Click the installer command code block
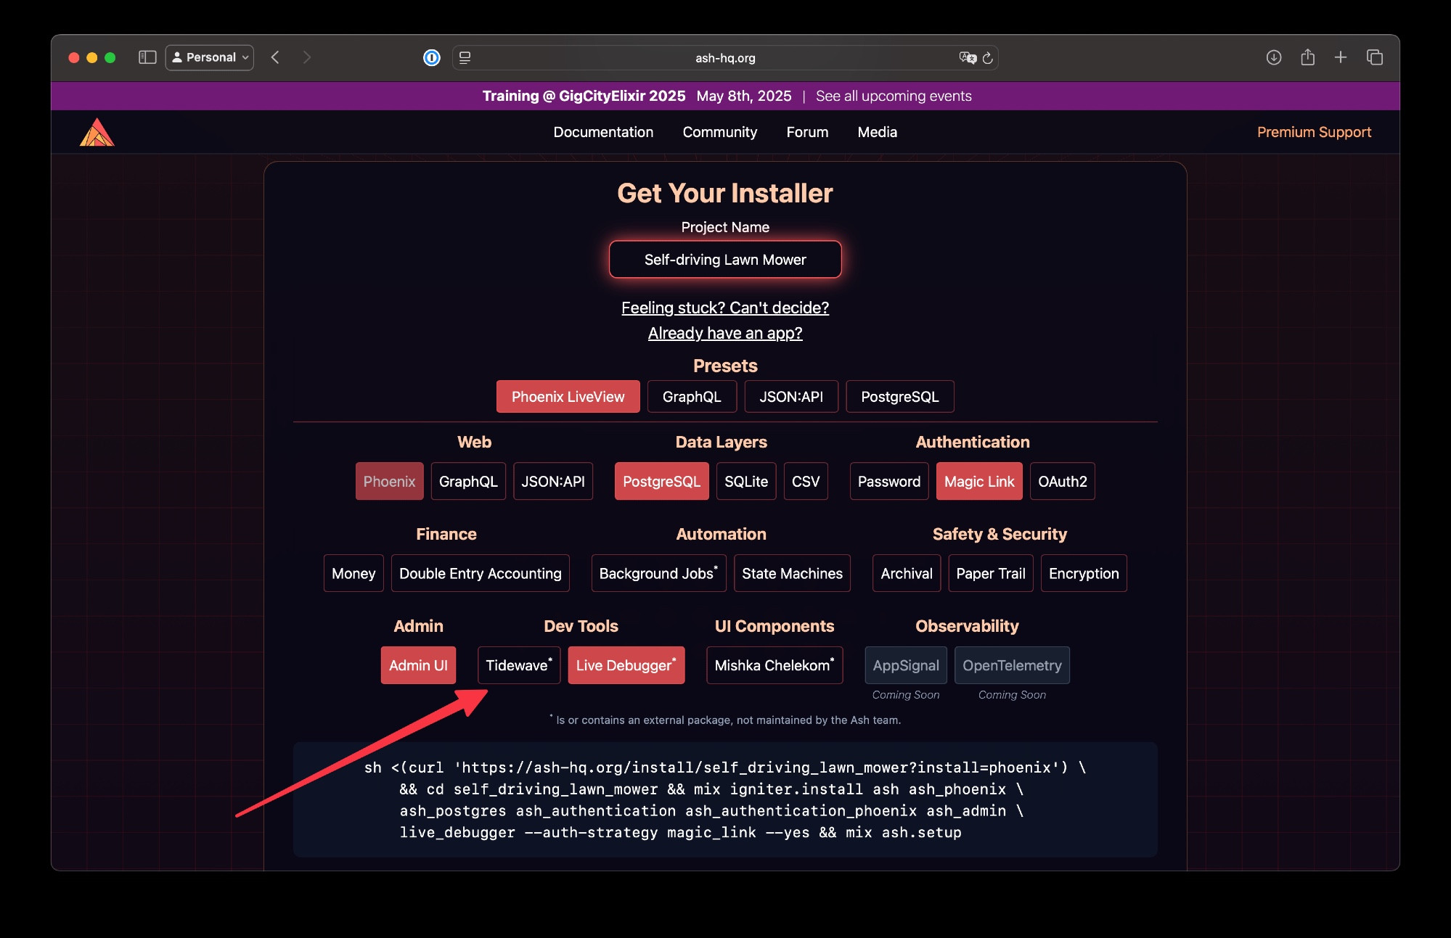The height and width of the screenshot is (938, 1451). pyautogui.click(x=725, y=799)
